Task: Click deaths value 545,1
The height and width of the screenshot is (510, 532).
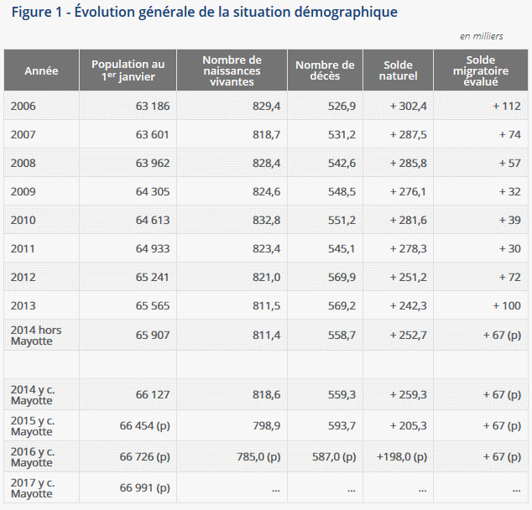Action: 342,248
